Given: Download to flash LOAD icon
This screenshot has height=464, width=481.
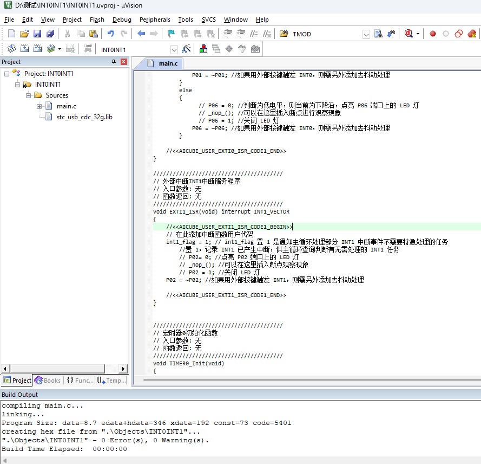Looking at the screenshot, I should 88,49.
